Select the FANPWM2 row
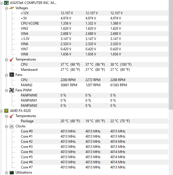 [94, 106]
